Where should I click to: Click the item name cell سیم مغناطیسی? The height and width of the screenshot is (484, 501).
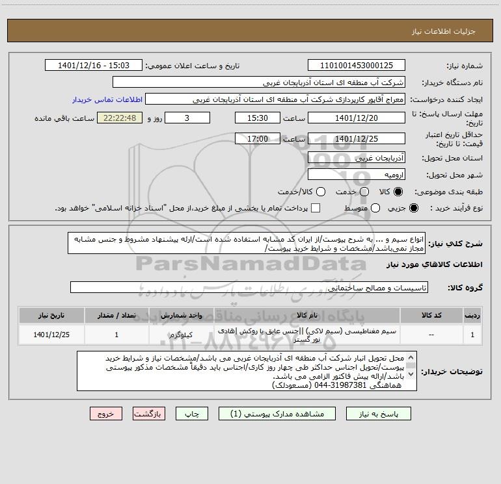click(x=306, y=335)
